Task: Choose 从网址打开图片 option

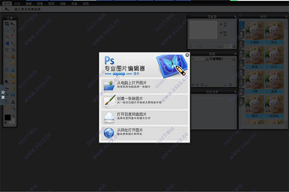Action: pyautogui.click(x=144, y=133)
